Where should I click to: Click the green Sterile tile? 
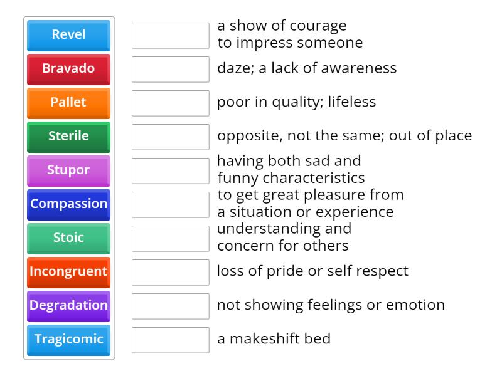69,137
